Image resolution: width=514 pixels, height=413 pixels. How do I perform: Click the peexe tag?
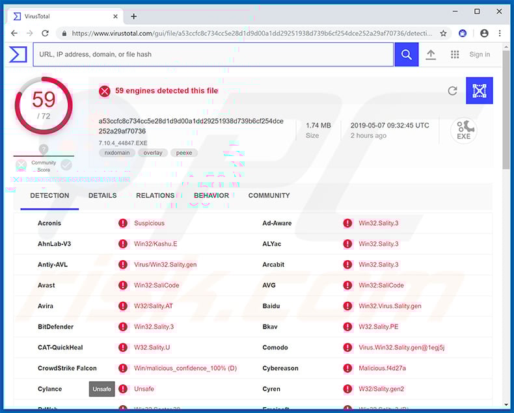tap(184, 153)
